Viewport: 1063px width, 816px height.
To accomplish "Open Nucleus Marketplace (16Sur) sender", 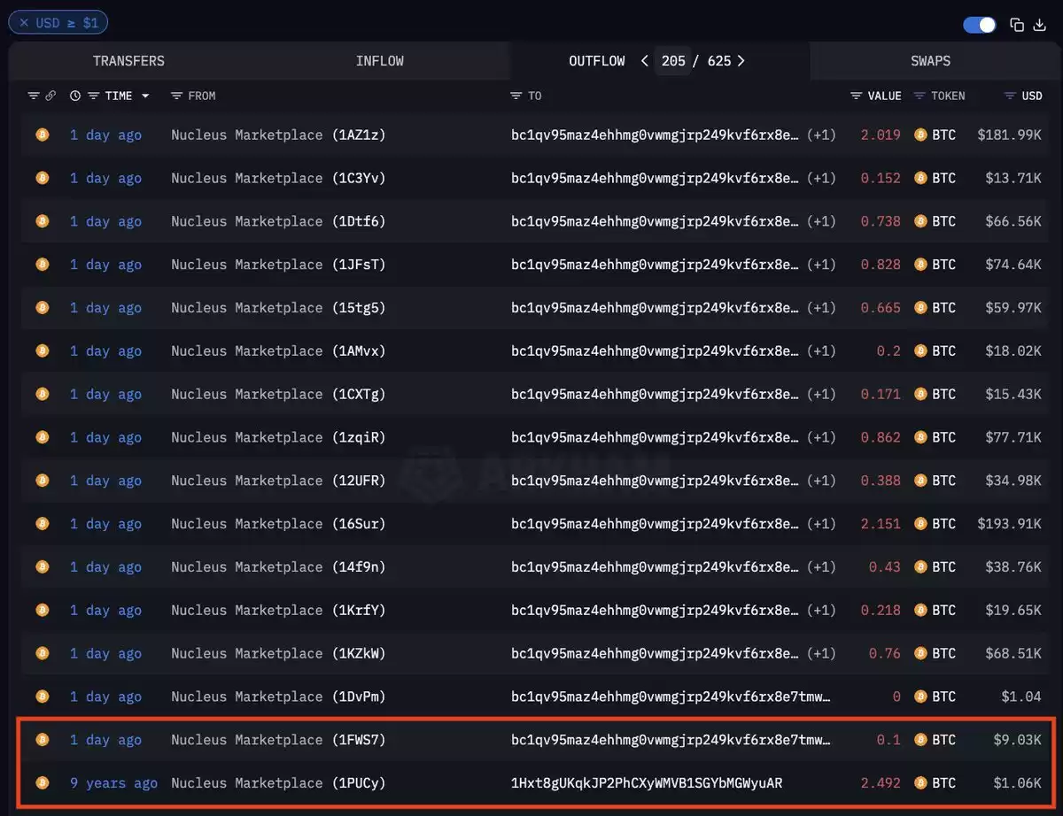I will [278, 524].
